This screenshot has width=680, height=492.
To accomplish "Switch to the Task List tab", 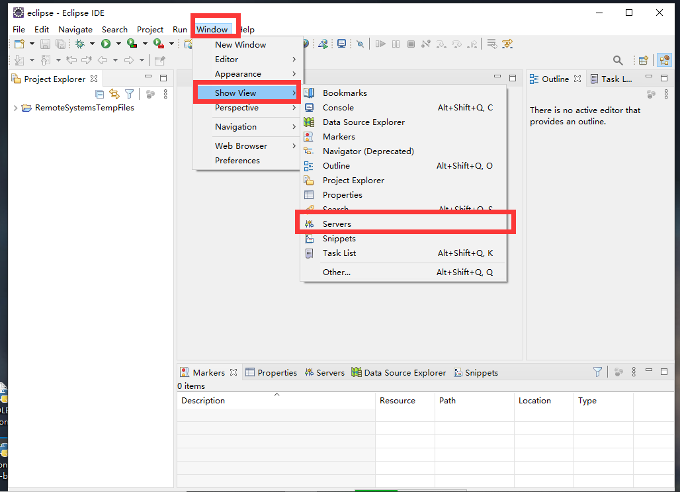I will click(x=611, y=79).
